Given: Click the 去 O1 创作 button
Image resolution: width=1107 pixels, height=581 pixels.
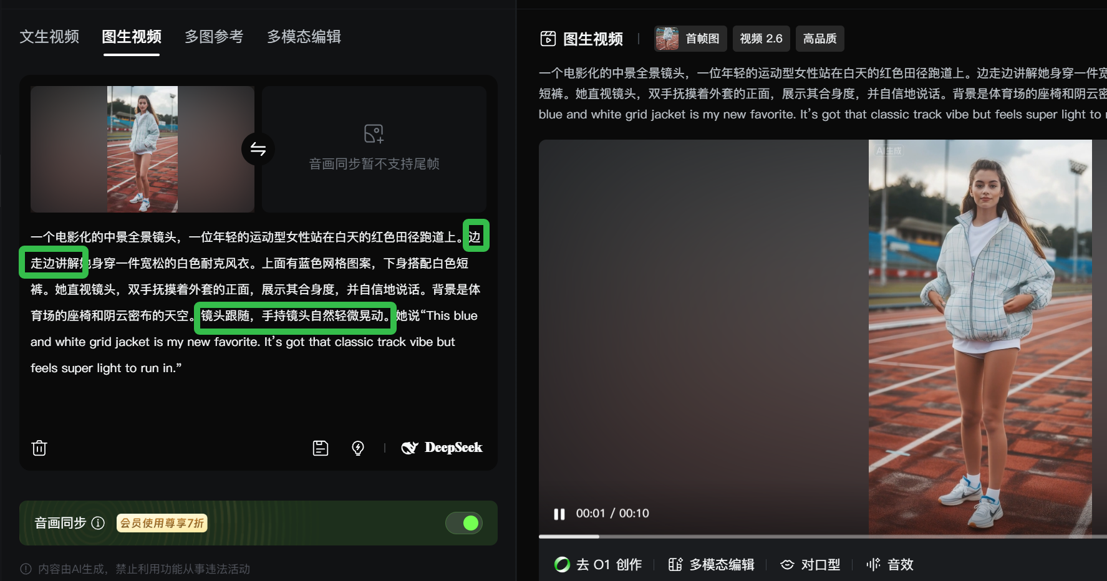Looking at the screenshot, I should [x=598, y=565].
